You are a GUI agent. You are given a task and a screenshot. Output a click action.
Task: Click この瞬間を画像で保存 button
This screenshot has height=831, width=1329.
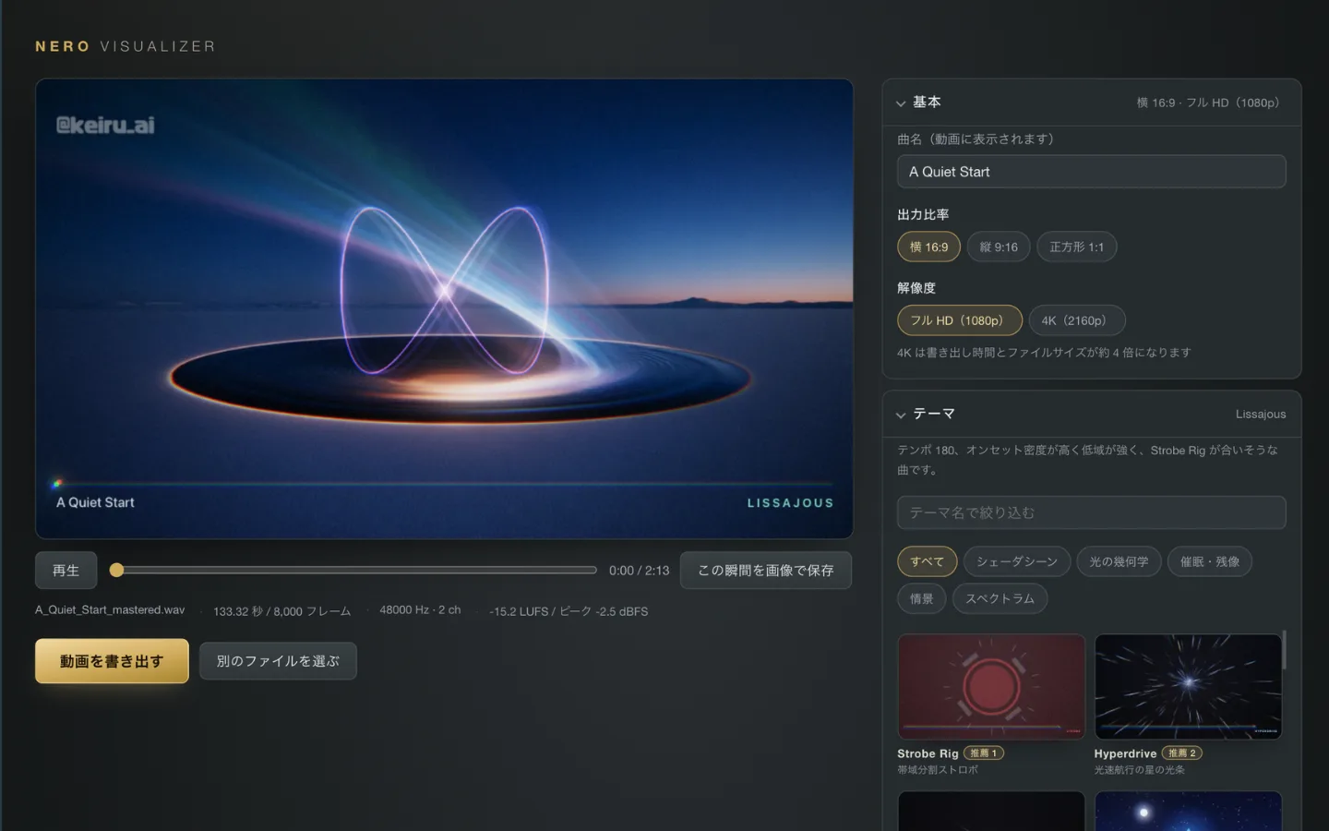click(x=765, y=571)
